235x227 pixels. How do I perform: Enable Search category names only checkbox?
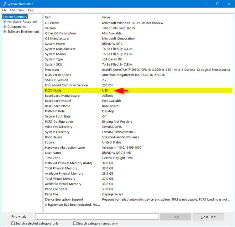pyautogui.click(x=75, y=223)
